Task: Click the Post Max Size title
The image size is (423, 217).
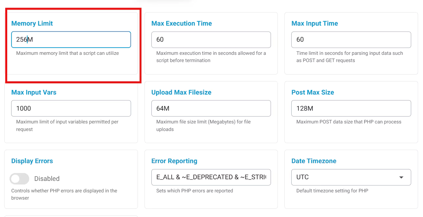Action: coord(312,92)
